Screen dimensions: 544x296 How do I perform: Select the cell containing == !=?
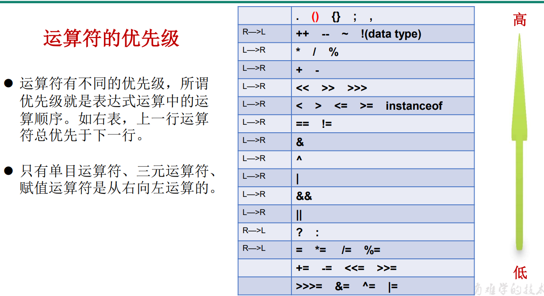(x=383, y=124)
